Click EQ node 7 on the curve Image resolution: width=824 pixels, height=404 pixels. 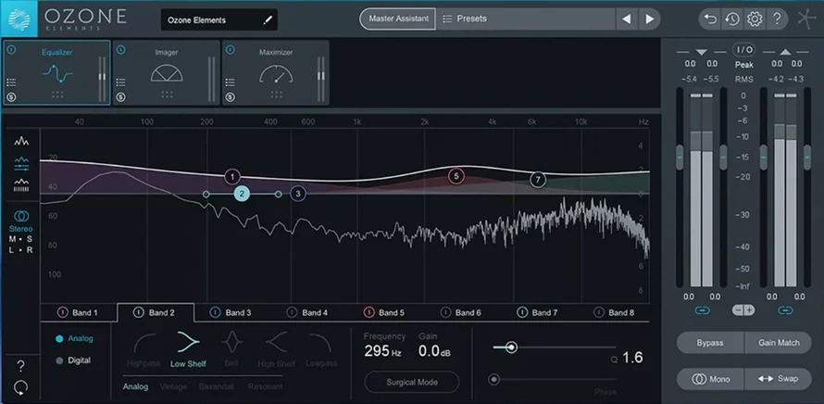[538, 180]
